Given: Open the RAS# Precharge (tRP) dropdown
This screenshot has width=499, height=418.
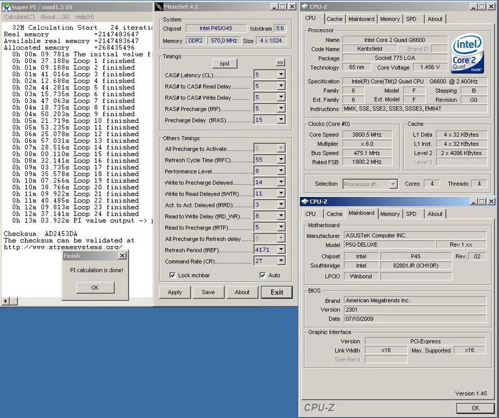Looking at the screenshot, I should pyautogui.click(x=281, y=109).
